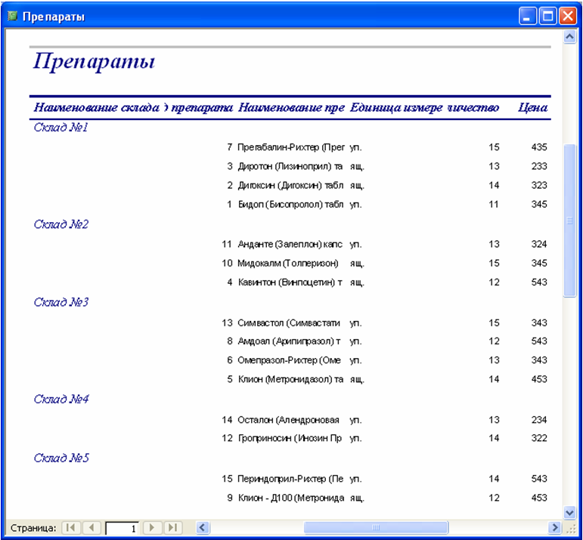583x540 pixels.
Task: Select the Склад №3 group header
Action: click(x=61, y=302)
